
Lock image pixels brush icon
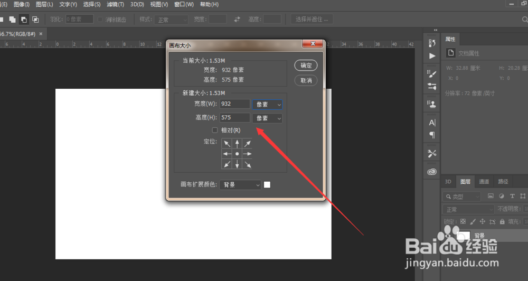tap(473, 221)
